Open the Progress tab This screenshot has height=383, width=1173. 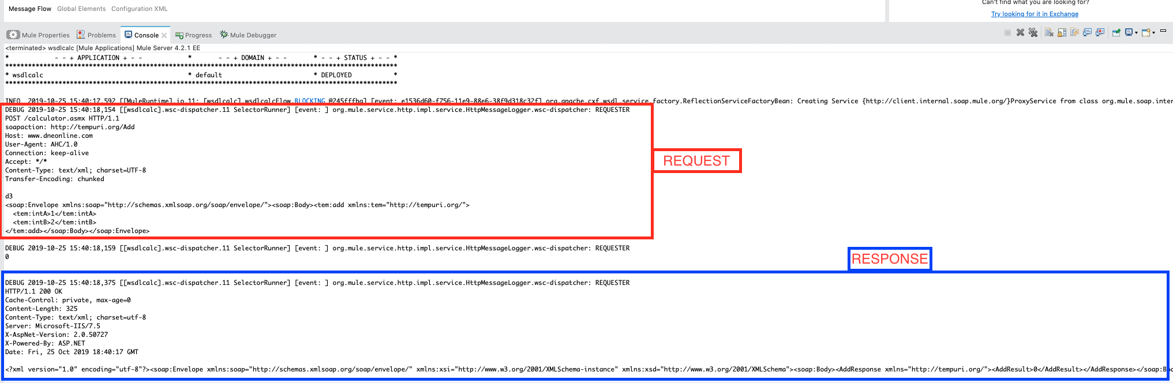click(x=194, y=35)
